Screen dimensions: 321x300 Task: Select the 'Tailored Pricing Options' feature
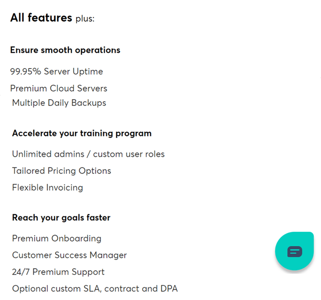(61, 171)
